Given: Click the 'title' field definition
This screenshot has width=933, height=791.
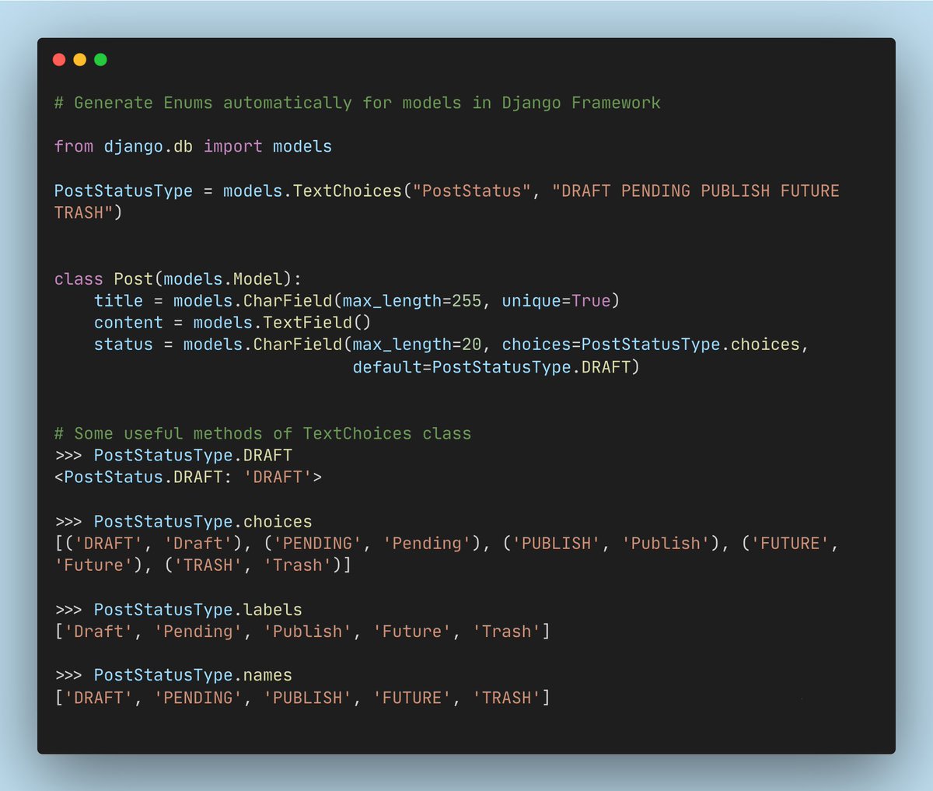Looking at the screenshot, I should [x=357, y=300].
